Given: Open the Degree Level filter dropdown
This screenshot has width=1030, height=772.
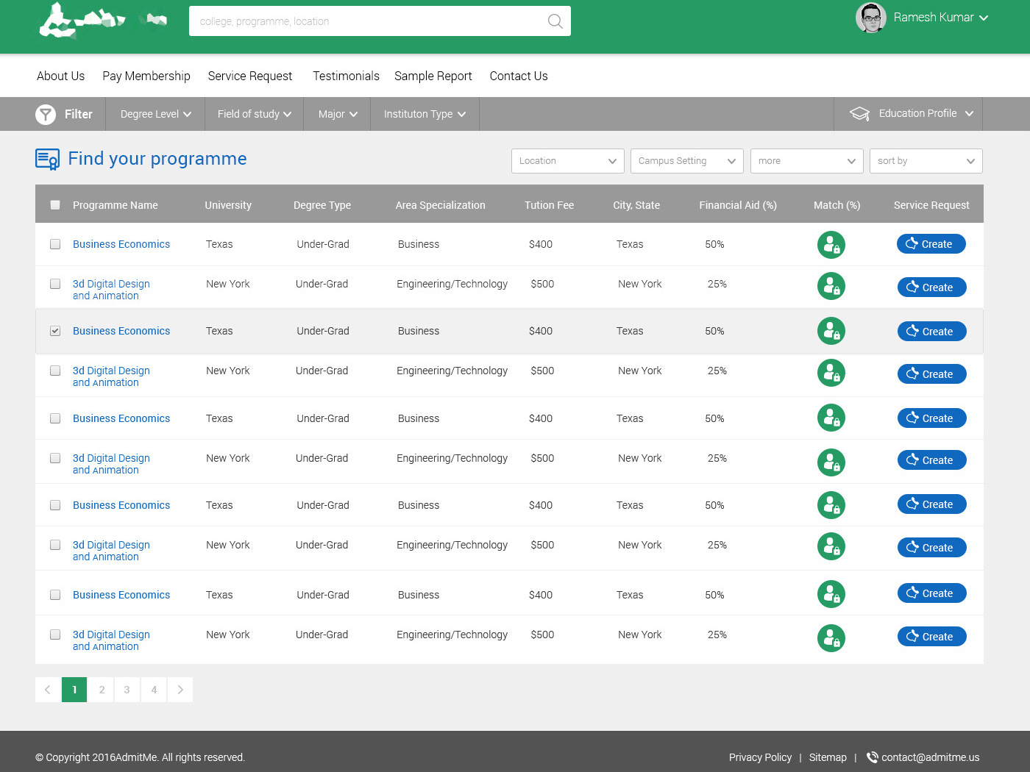Looking at the screenshot, I should [x=156, y=114].
